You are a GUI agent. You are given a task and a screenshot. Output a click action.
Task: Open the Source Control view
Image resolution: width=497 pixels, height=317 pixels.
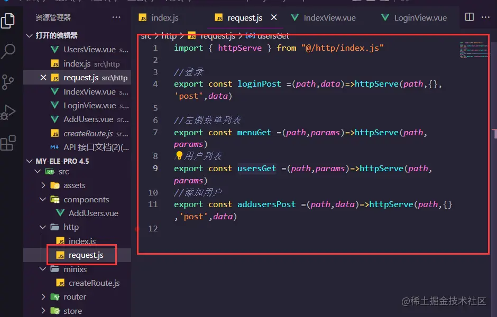click(7, 82)
